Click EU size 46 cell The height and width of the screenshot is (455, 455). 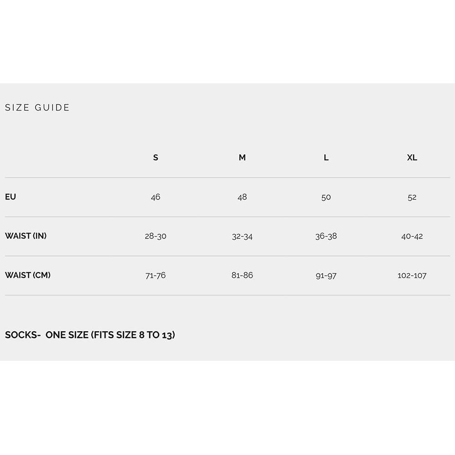[156, 197]
